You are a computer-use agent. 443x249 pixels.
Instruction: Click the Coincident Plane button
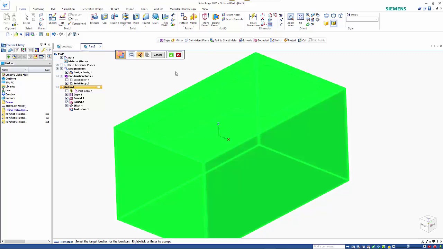[197, 40]
